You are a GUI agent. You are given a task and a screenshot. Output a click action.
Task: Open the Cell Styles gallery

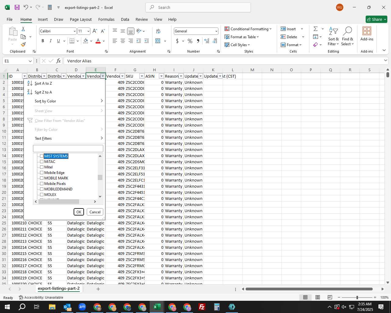point(237,45)
